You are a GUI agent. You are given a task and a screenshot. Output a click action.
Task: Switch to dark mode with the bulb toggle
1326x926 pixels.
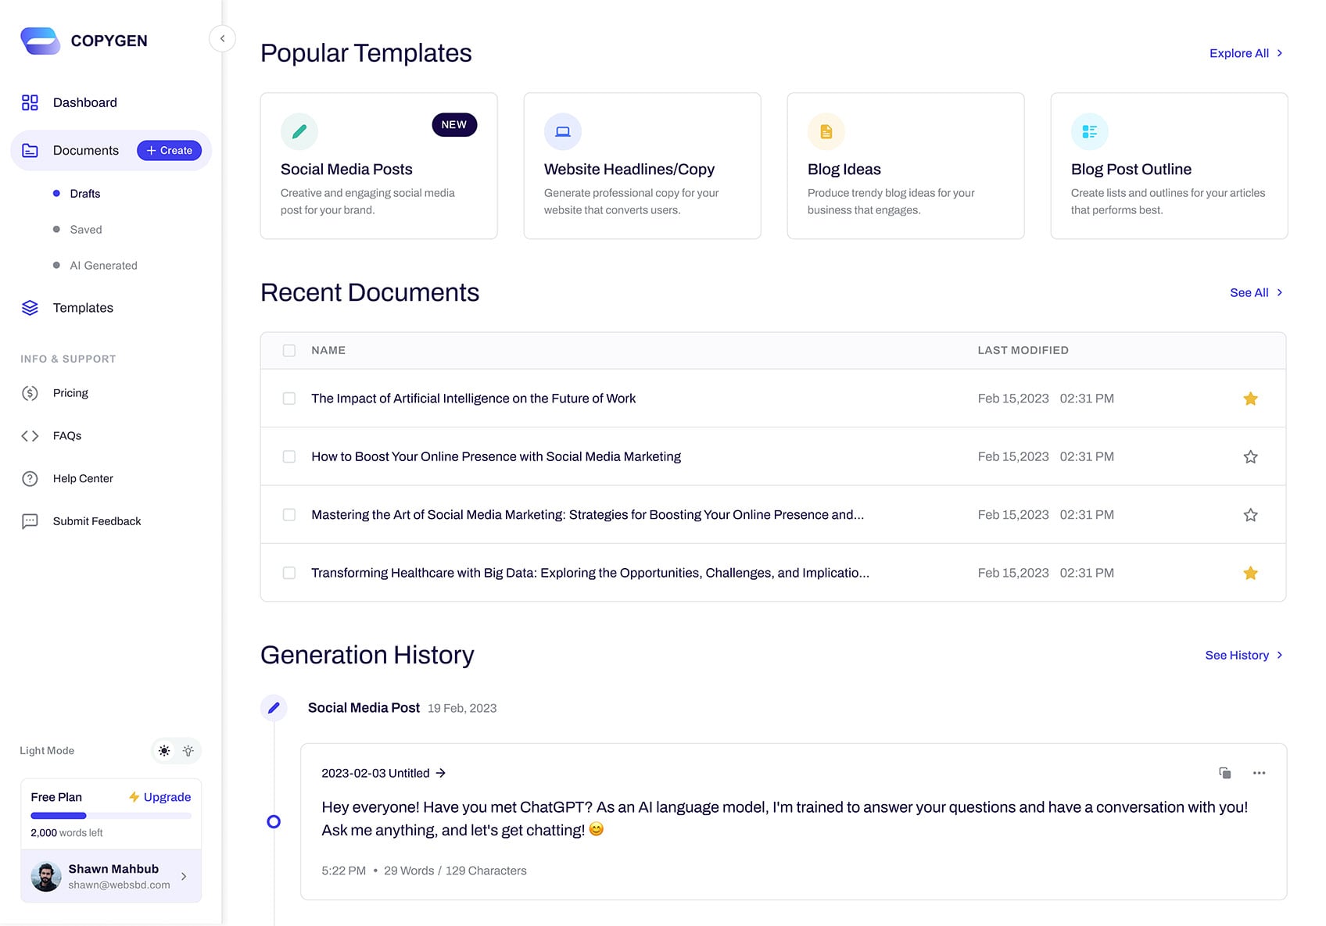(188, 751)
